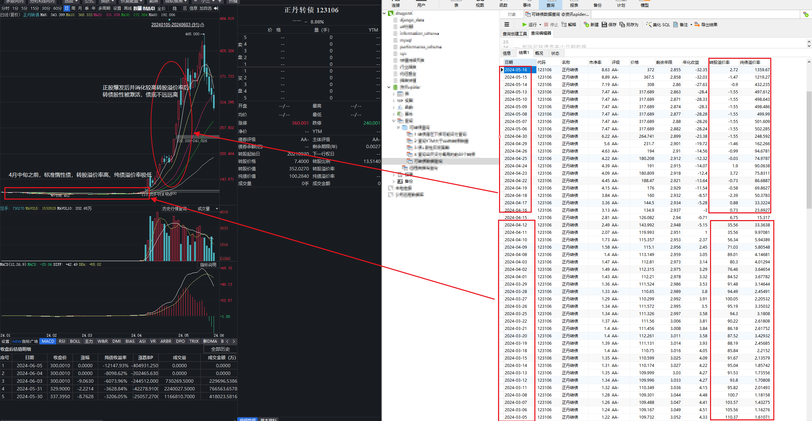Image resolution: width=812 pixels, height=421 pixels.
Task: Expand the 备份 tree node
Action: coord(393,181)
